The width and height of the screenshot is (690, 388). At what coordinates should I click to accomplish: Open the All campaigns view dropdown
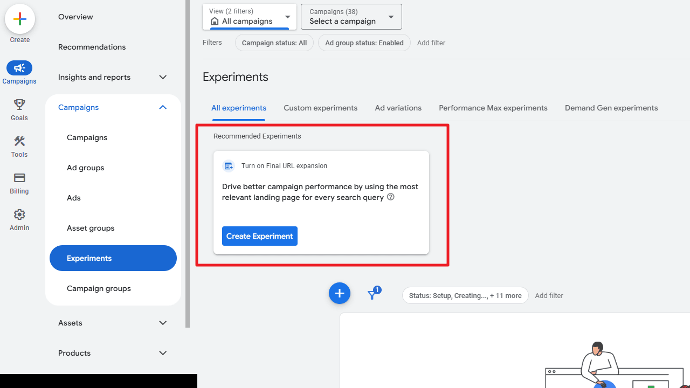(249, 17)
